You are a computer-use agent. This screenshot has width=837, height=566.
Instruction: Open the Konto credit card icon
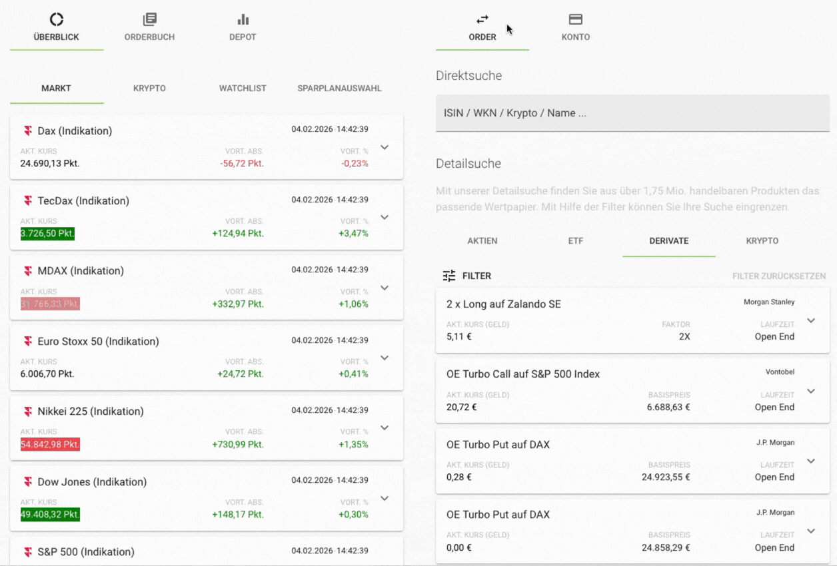pos(576,19)
